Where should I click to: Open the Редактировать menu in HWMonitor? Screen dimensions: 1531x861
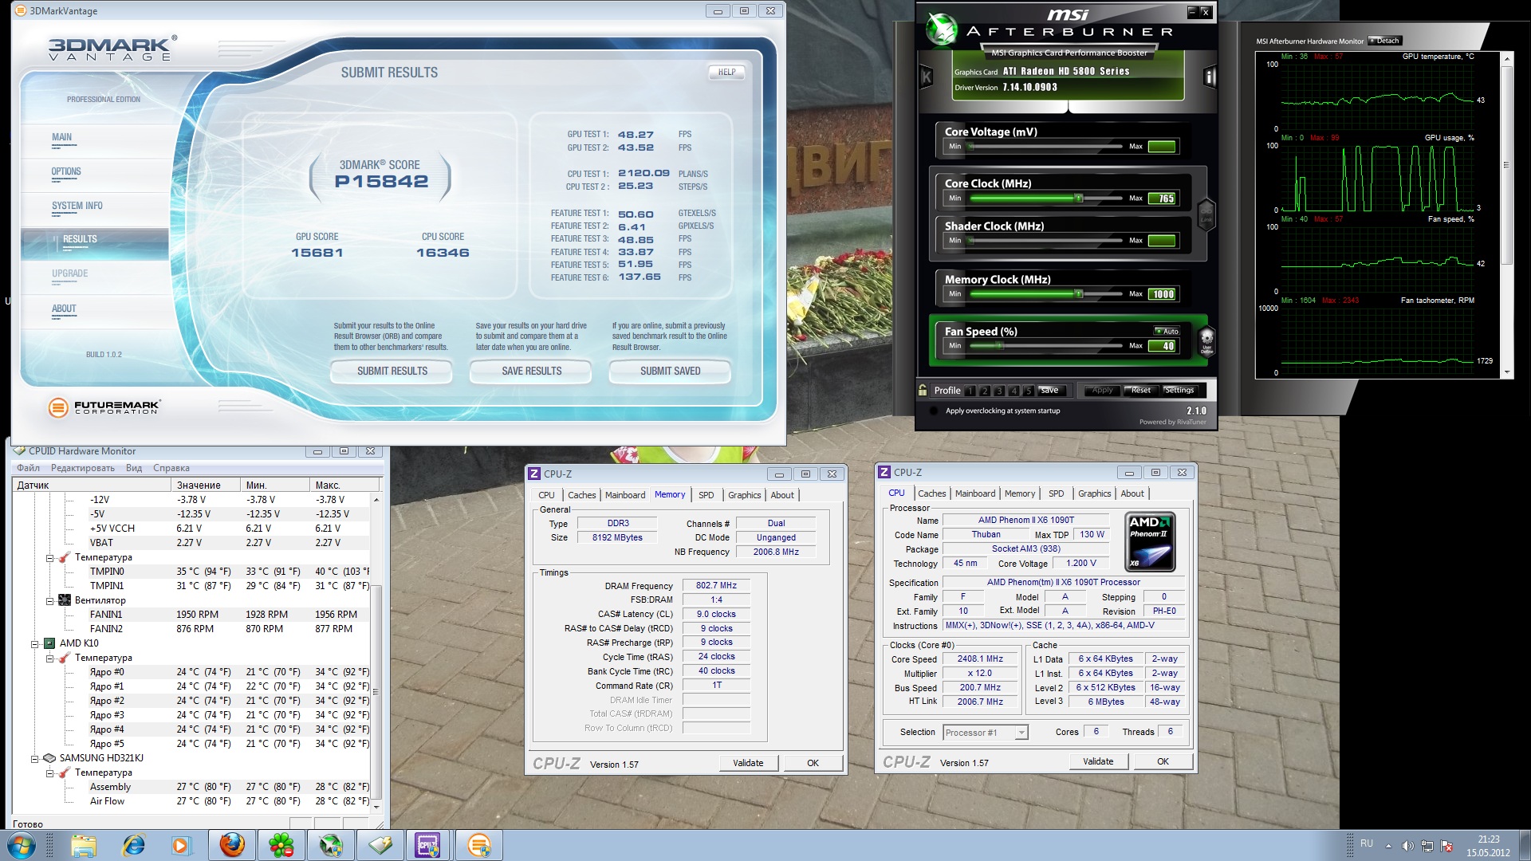(82, 468)
